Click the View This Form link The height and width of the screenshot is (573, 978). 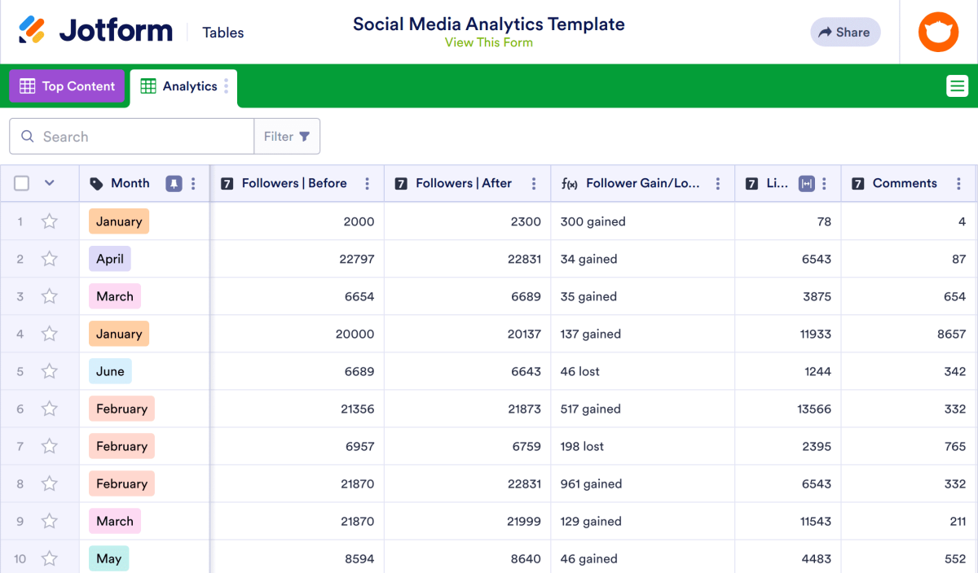[x=488, y=42]
